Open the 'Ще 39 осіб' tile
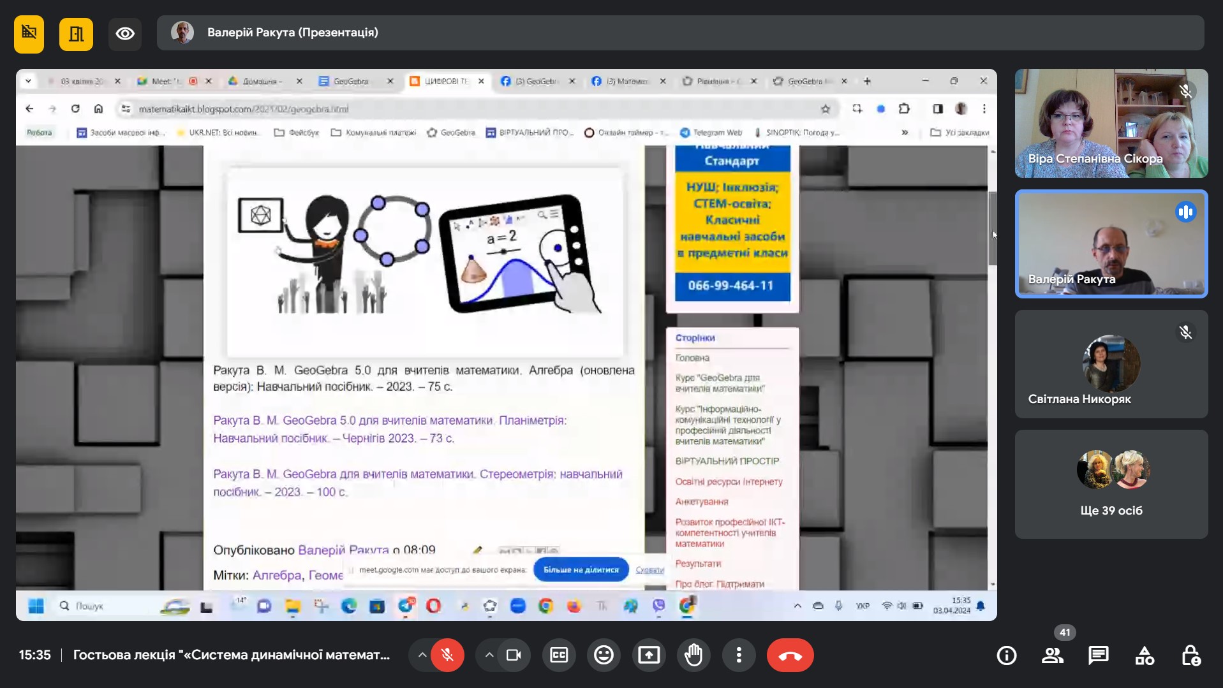The image size is (1223, 688). click(1111, 484)
